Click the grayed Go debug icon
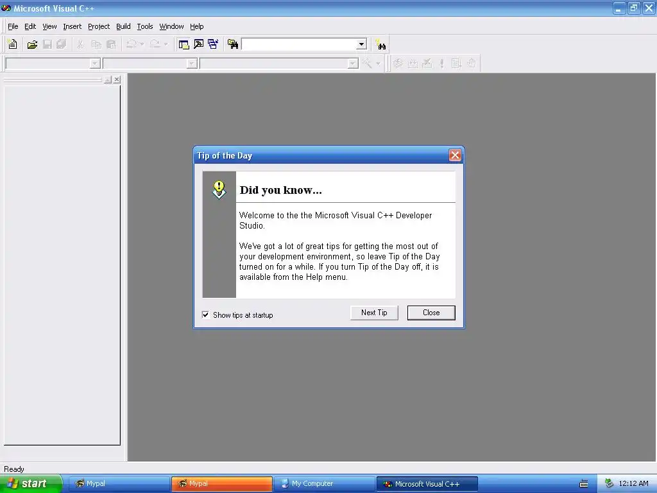 click(456, 64)
